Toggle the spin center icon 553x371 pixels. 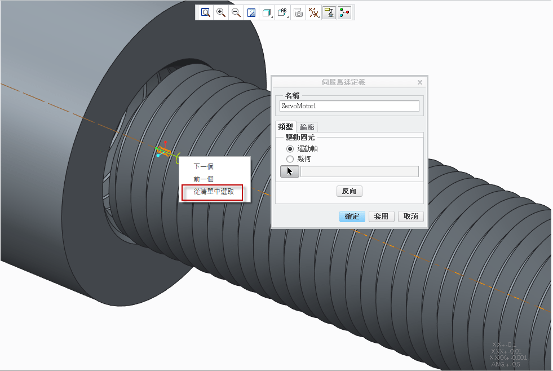click(344, 12)
